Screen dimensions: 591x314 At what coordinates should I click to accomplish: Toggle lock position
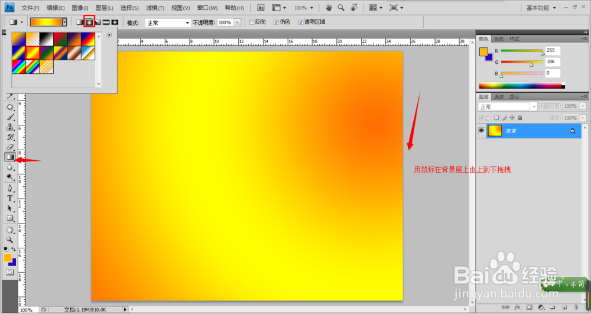click(512, 118)
